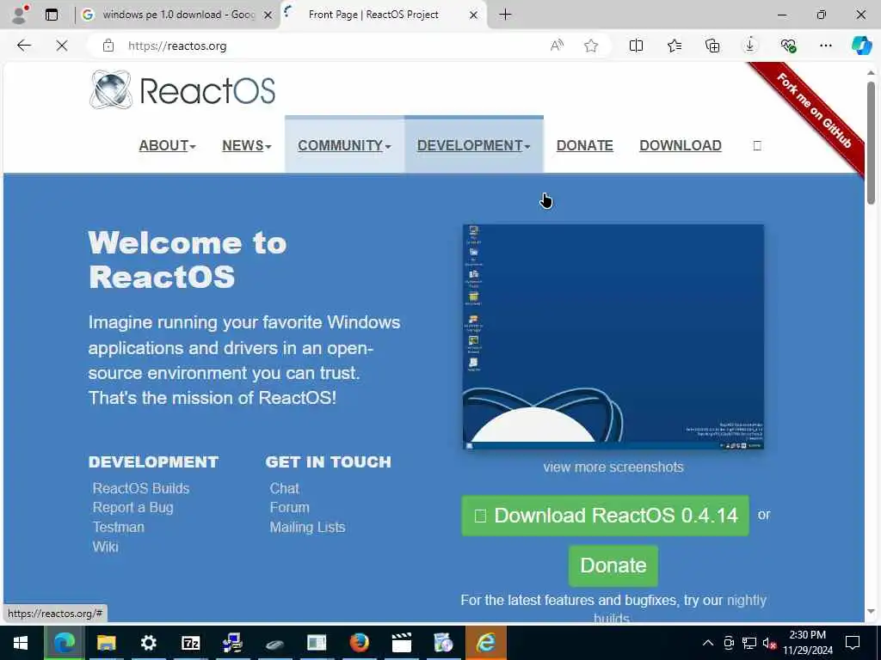Click the ReactOS logo
The height and width of the screenshot is (660, 881).
click(182, 89)
